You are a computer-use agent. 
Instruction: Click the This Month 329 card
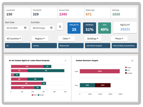[45, 13]
